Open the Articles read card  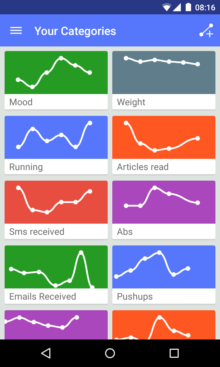coord(164,145)
